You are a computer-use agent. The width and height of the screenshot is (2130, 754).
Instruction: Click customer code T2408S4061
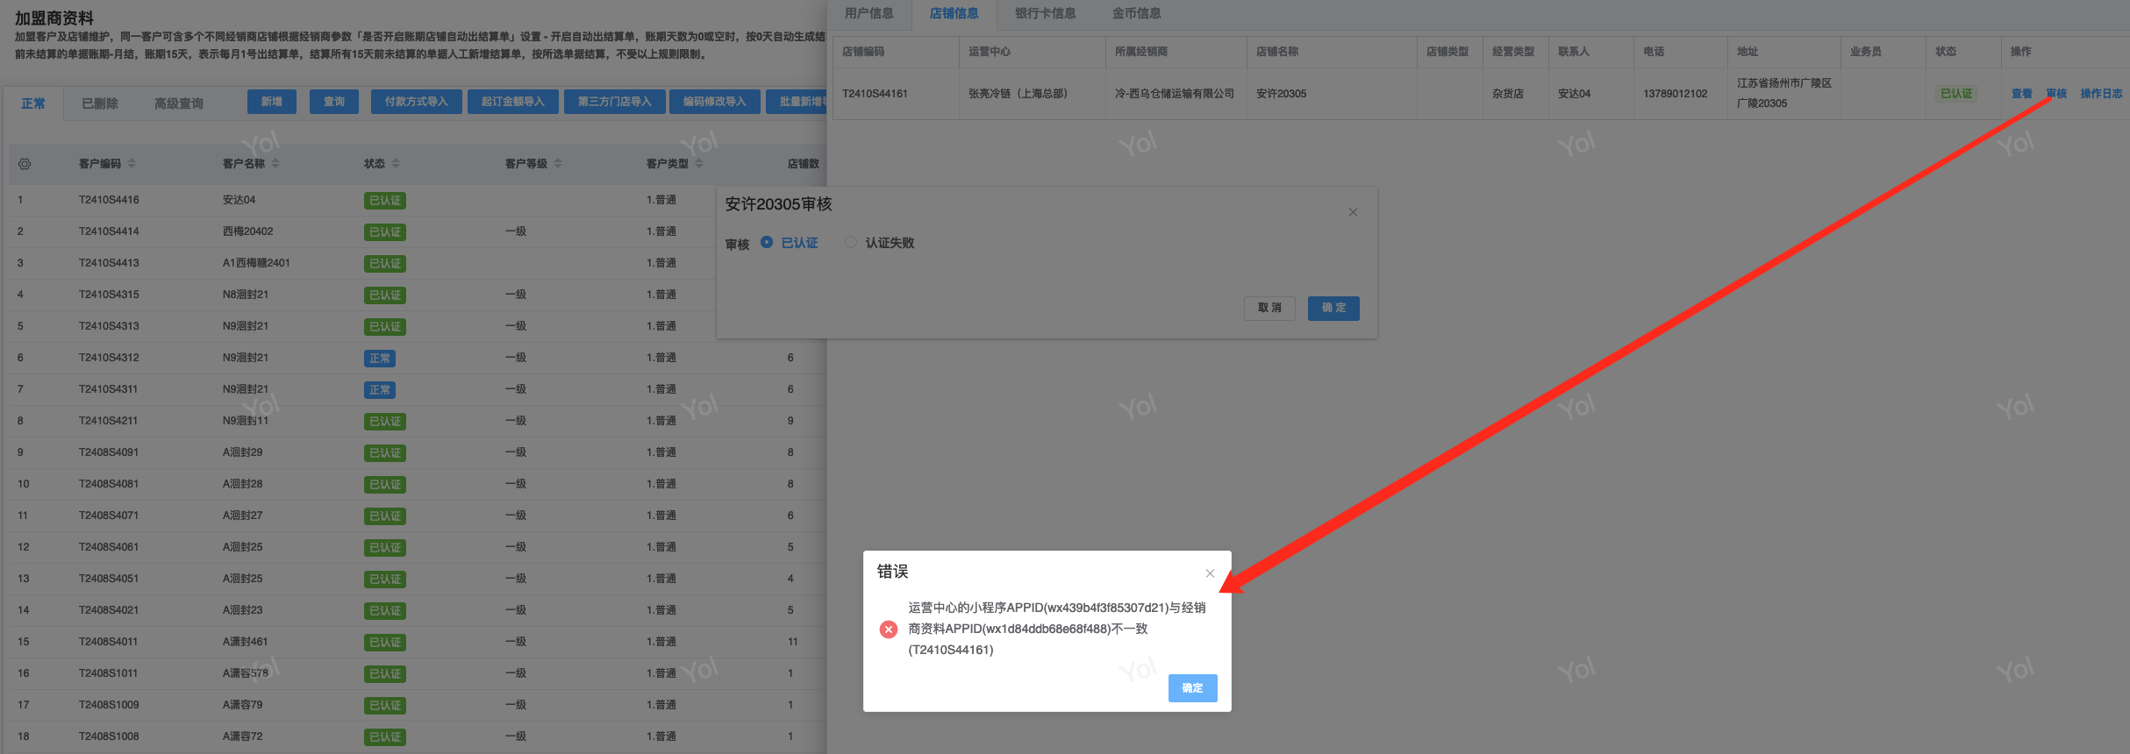[109, 547]
